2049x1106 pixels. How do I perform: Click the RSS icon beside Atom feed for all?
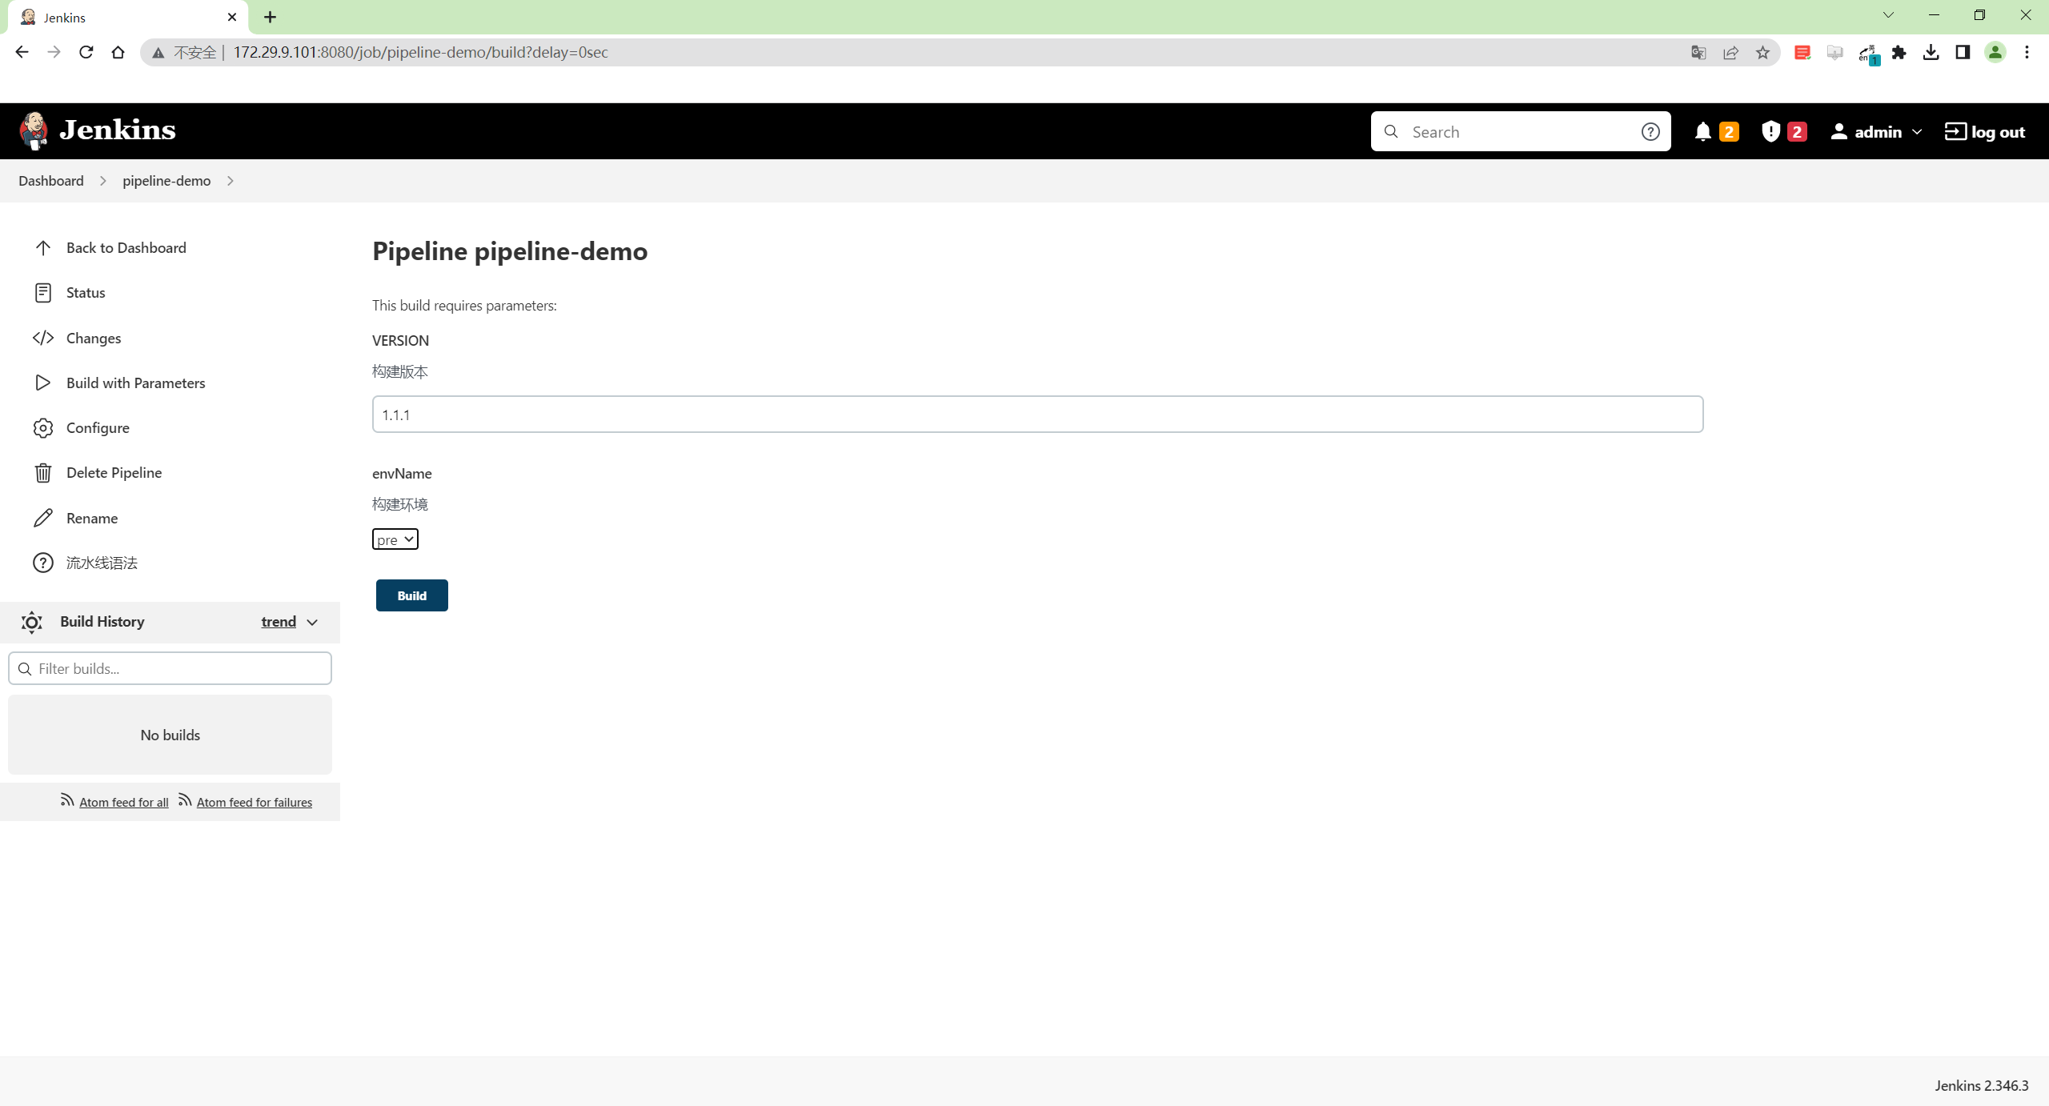pos(67,800)
